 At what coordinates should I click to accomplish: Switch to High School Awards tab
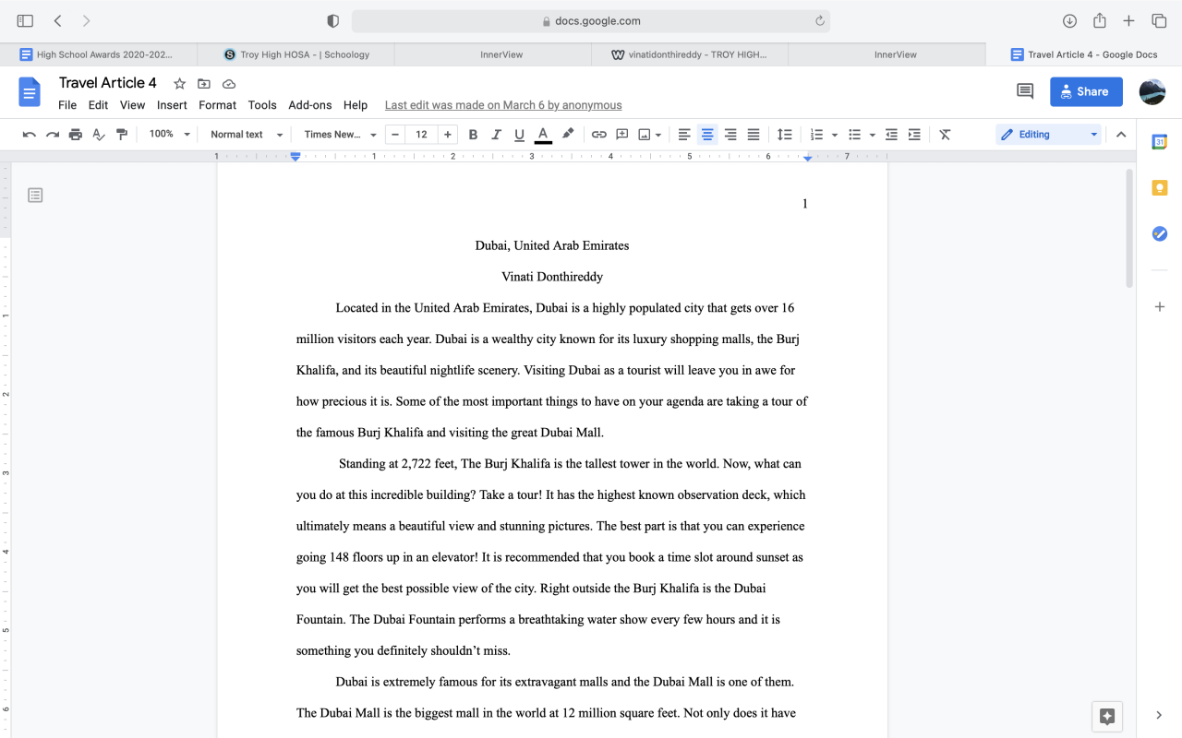pyautogui.click(x=98, y=54)
